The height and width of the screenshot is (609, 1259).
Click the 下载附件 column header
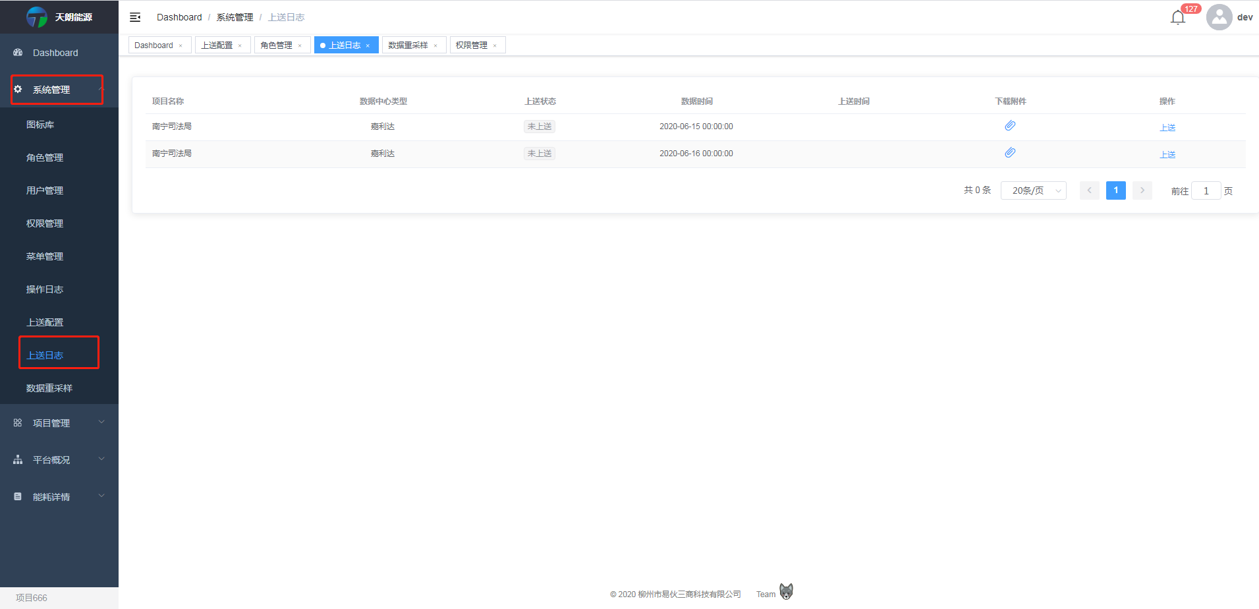coord(1011,101)
